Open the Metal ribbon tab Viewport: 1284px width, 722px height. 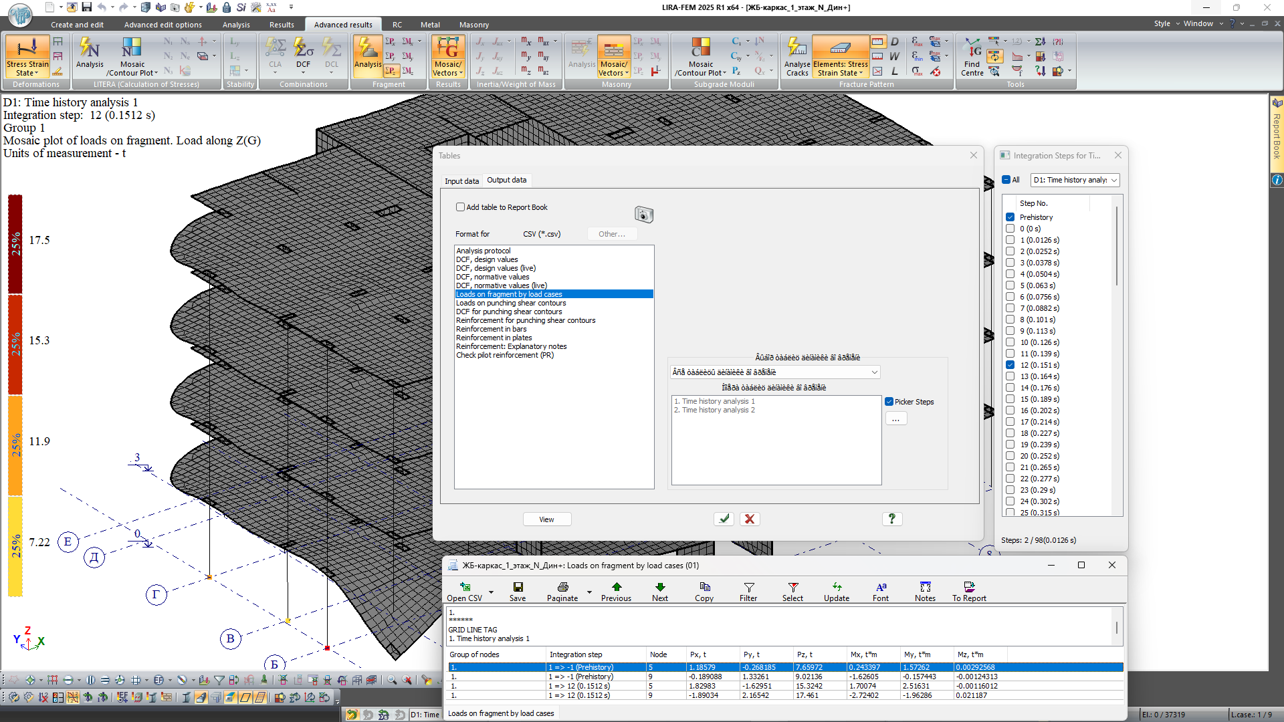pyautogui.click(x=430, y=25)
